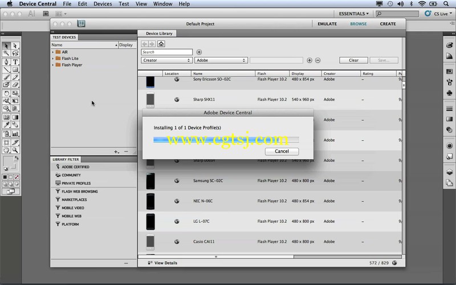Sort by the Rating column header
The image size is (456, 285).
click(x=378, y=74)
